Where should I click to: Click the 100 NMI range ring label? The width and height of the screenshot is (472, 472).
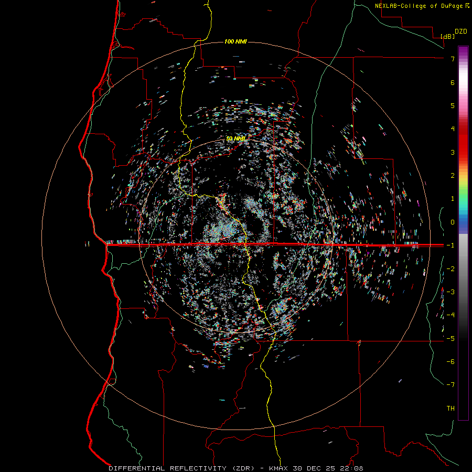pos(235,41)
